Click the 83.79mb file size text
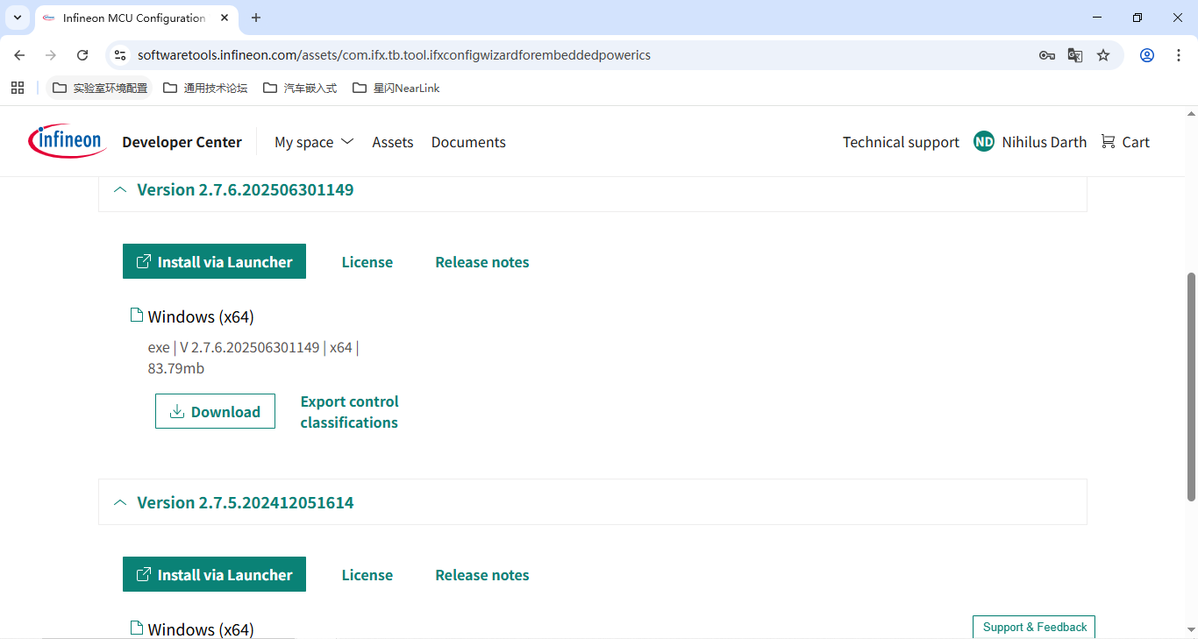 click(176, 368)
